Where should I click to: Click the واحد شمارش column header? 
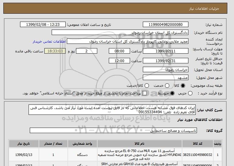(82, 143)
